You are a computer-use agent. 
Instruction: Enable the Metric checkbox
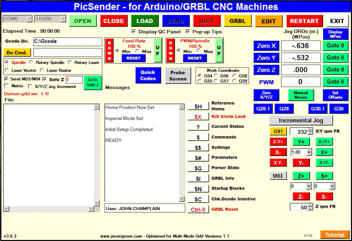(6, 86)
